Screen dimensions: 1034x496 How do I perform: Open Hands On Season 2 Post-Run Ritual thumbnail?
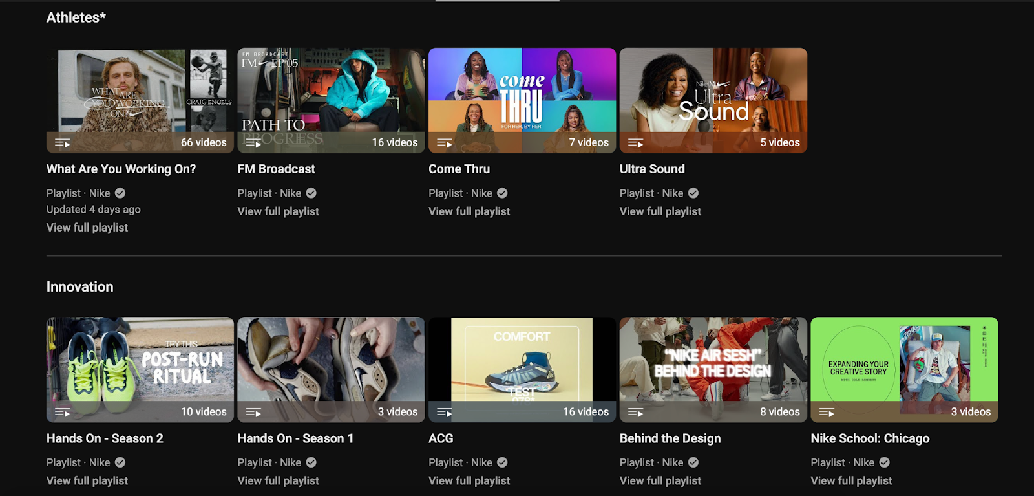pos(140,370)
